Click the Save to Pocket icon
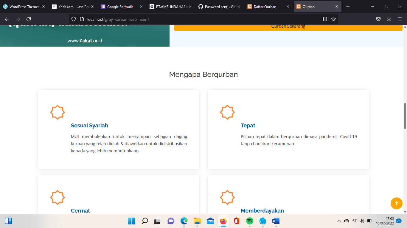The height and width of the screenshot is (228, 407). pos(378,19)
